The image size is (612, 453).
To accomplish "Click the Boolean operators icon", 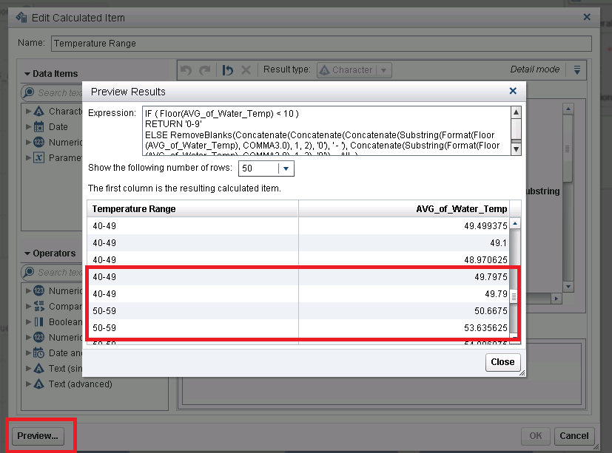I will click(38, 322).
